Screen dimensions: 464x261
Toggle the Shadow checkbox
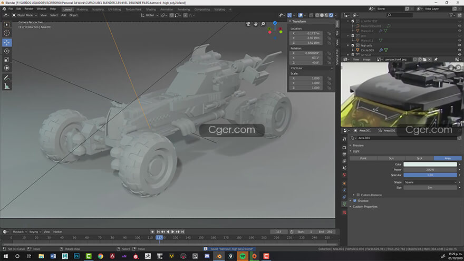click(355, 201)
